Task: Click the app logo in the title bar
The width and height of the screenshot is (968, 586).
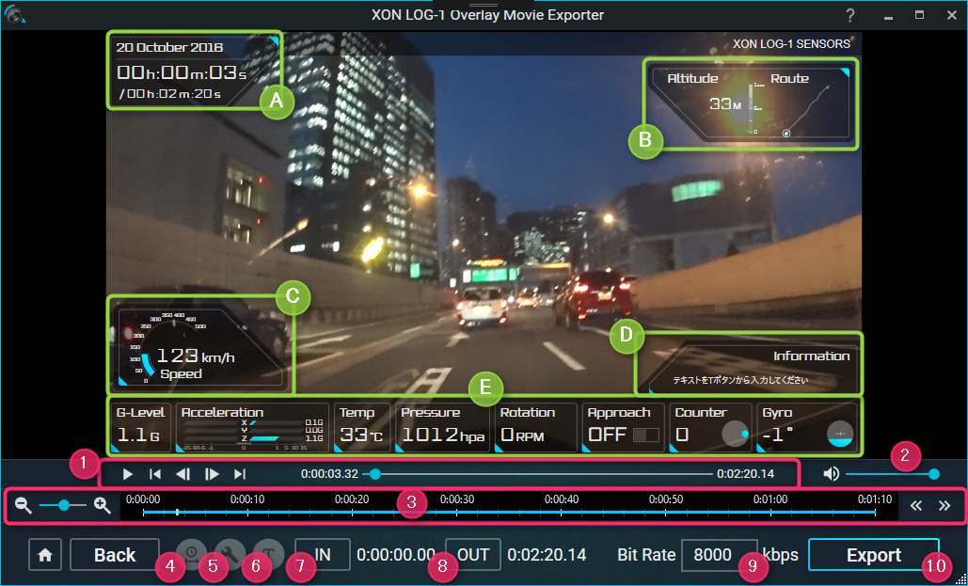Action: [x=13, y=15]
